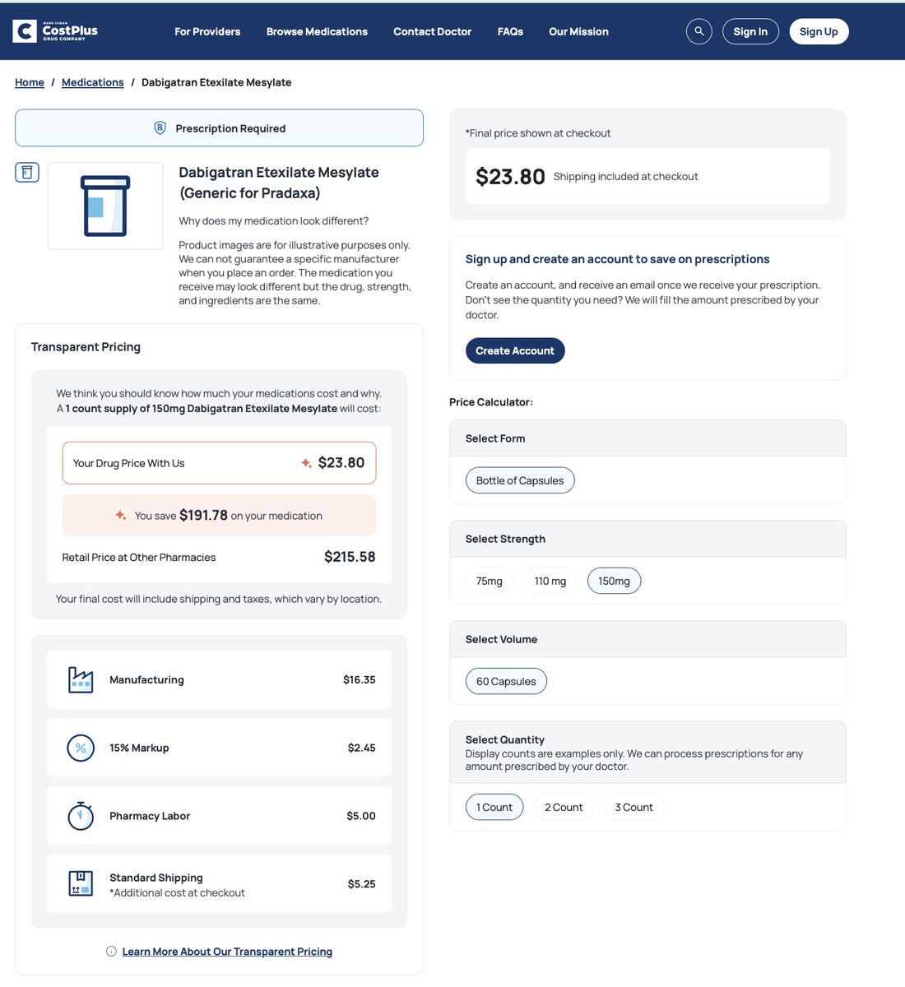Click the Prescription Required banner
The image size is (905, 987).
(219, 128)
